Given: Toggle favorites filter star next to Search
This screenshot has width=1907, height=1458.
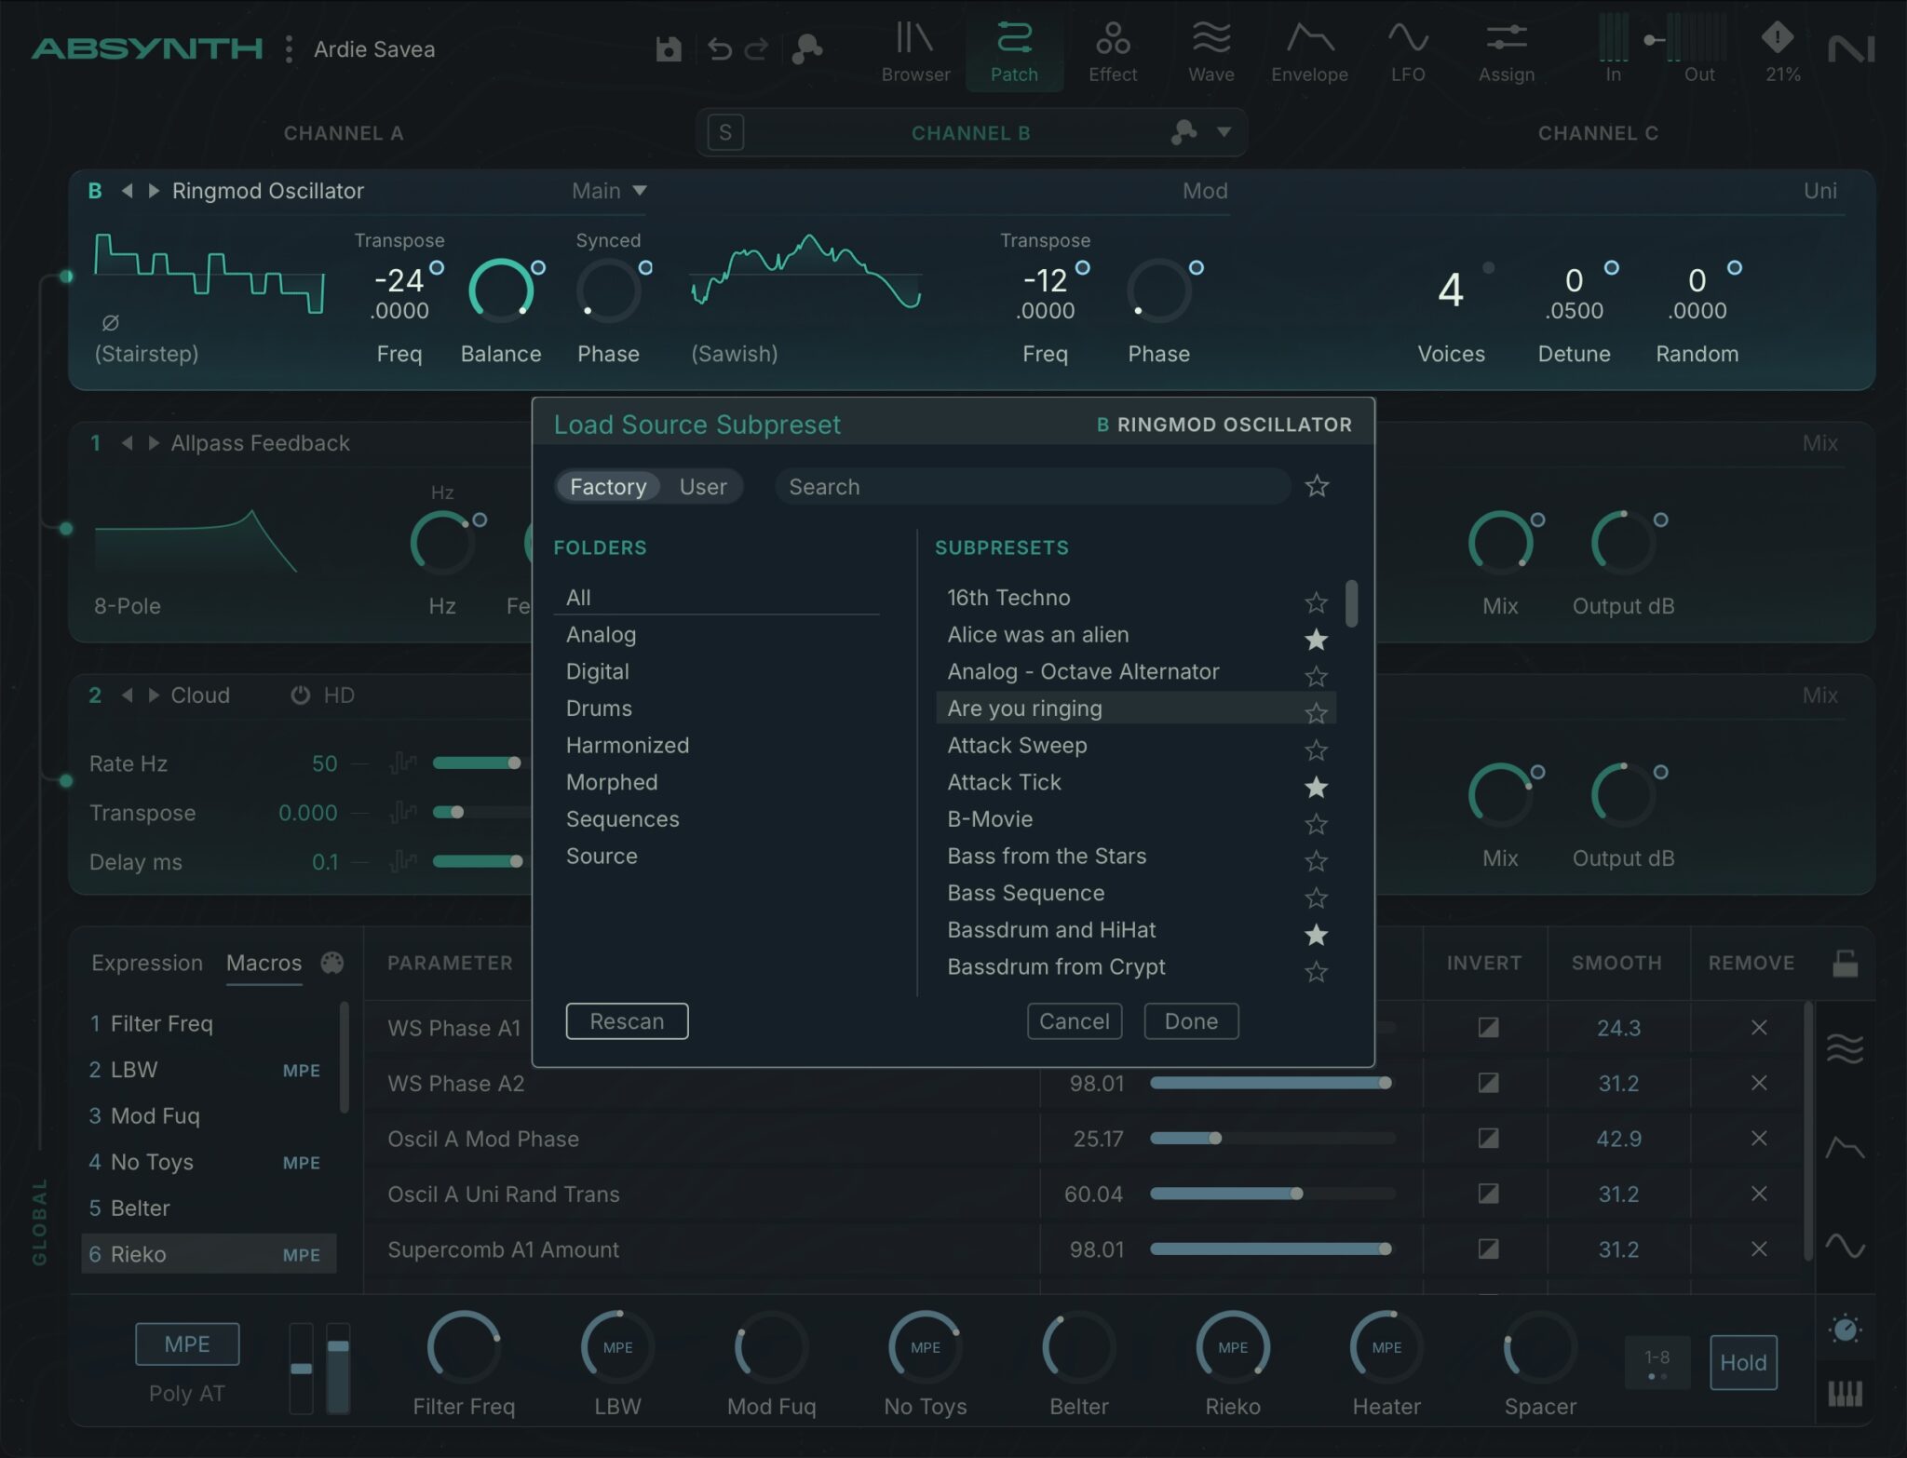Looking at the screenshot, I should pyautogui.click(x=1317, y=485).
